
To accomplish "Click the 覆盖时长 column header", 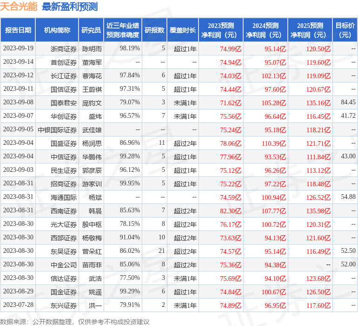I will [183, 30].
